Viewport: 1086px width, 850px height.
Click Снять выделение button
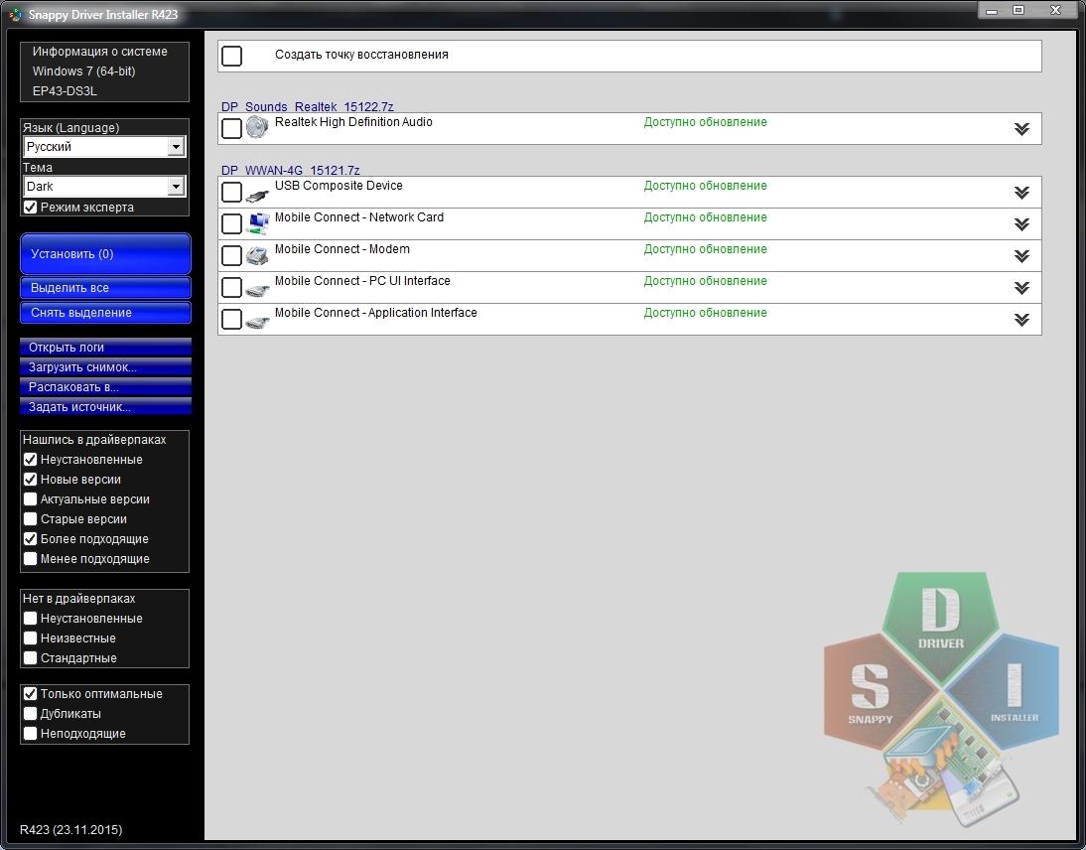click(x=105, y=313)
